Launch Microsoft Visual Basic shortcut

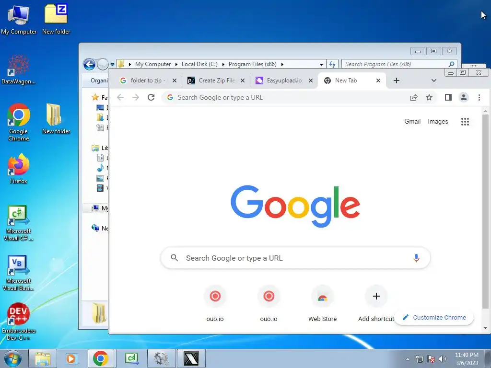click(19, 273)
